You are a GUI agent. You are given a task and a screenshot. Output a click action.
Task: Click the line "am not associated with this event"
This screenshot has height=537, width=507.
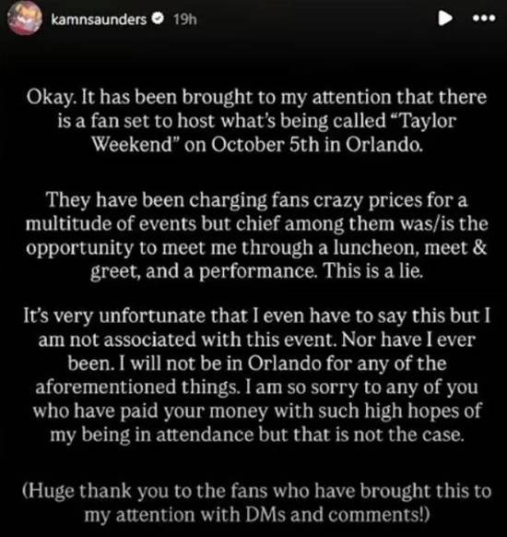(x=256, y=340)
